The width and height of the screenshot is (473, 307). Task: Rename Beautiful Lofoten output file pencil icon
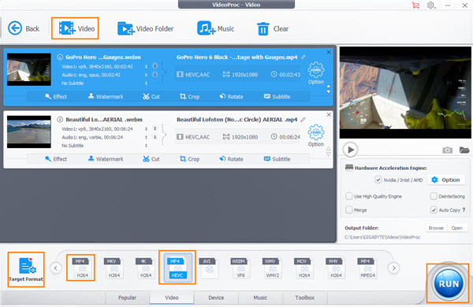click(x=303, y=120)
